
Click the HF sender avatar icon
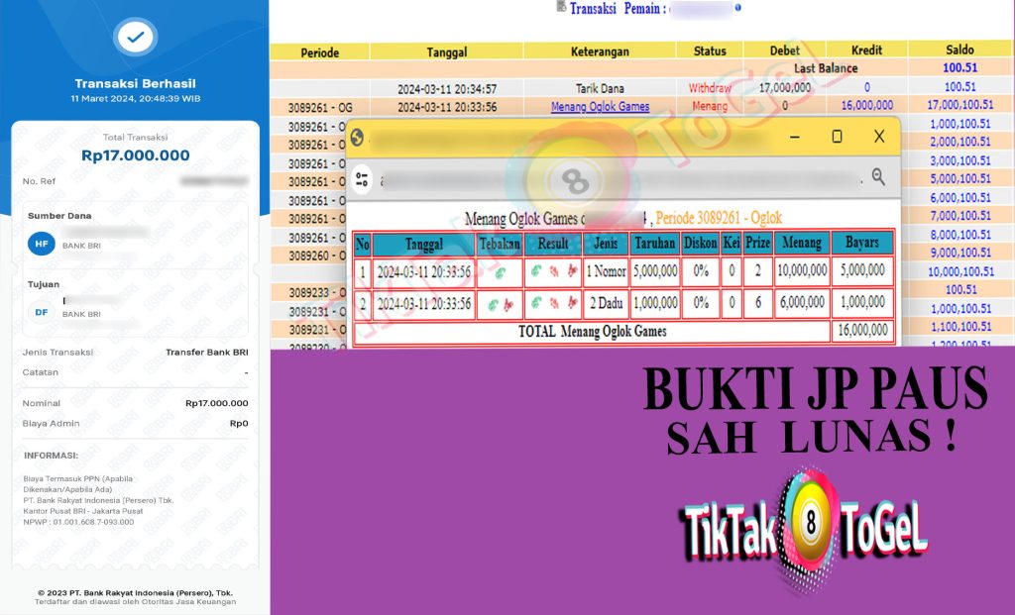41,242
